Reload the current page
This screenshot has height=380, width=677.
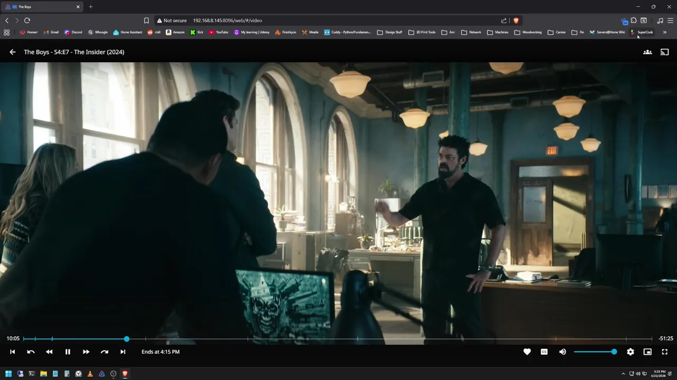(27, 21)
